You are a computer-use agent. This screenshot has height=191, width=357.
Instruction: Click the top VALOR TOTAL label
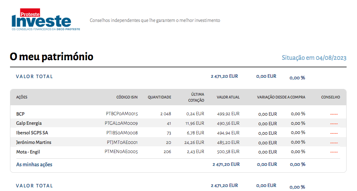click(34, 77)
